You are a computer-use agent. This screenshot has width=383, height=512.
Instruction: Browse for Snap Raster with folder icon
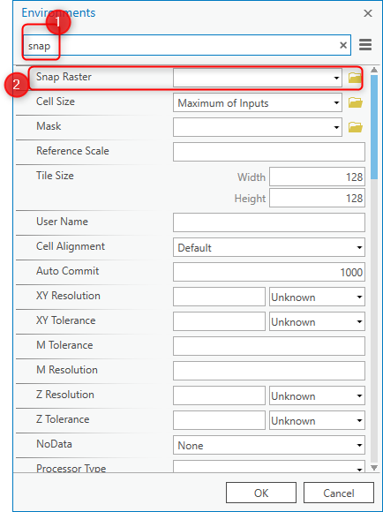point(355,78)
